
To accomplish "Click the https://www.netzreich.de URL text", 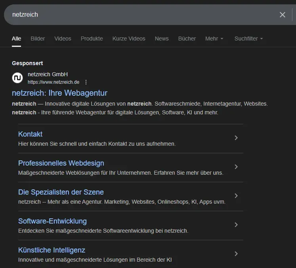I will click(53, 82).
